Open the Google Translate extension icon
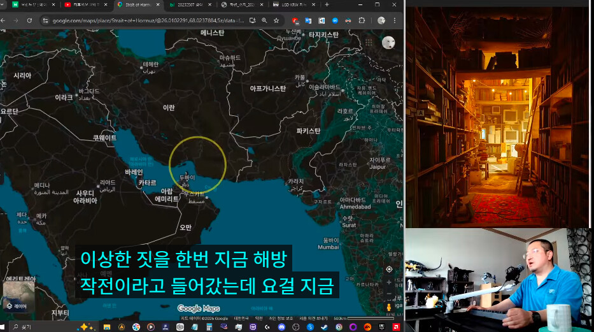This screenshot has height=332, width=594. click(308, 20)
